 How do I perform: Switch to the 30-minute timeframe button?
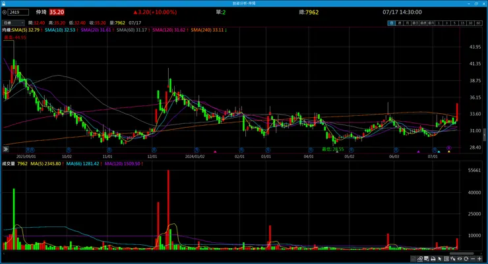[470, 23]
